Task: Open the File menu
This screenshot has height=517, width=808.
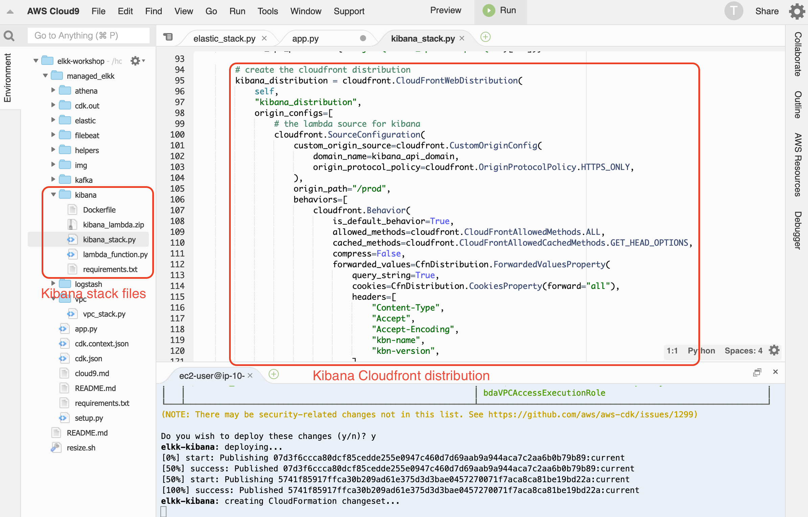Action: (x=98, y=11)
